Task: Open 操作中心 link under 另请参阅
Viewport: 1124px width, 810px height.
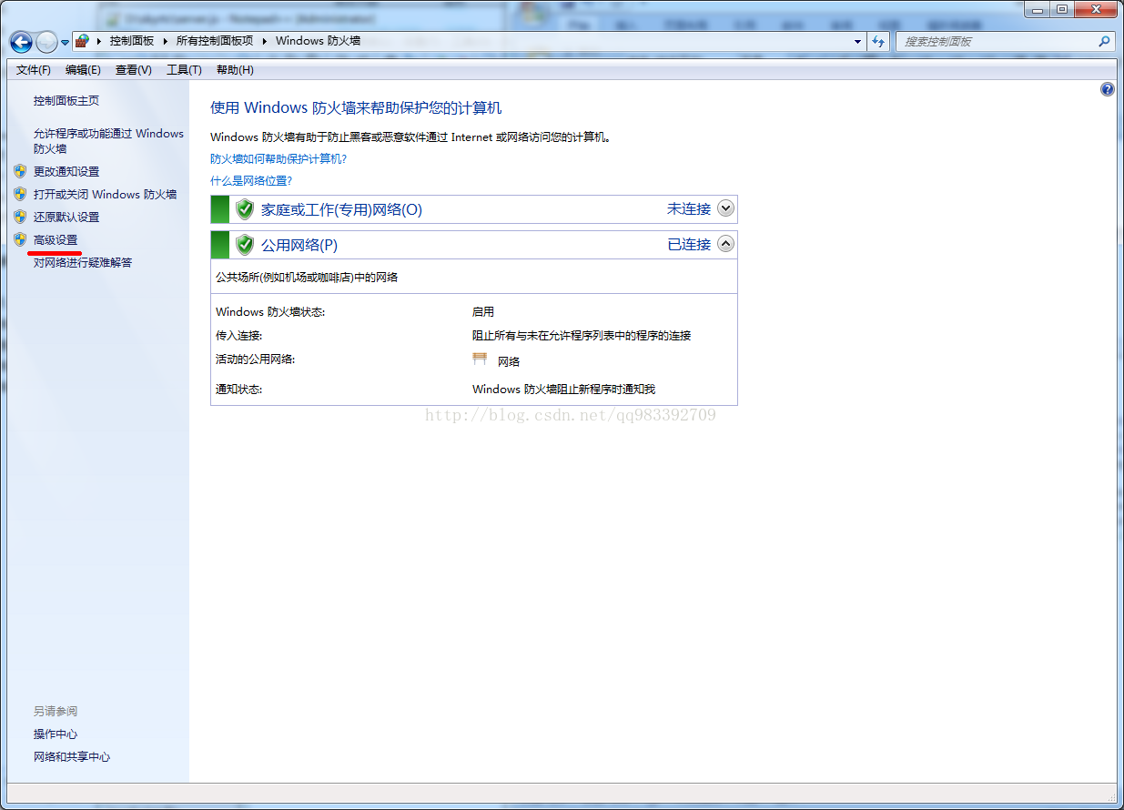Action: [56, 734]
